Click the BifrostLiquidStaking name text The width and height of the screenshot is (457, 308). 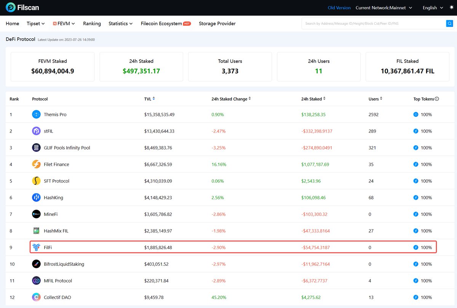[x=64, y=264]
